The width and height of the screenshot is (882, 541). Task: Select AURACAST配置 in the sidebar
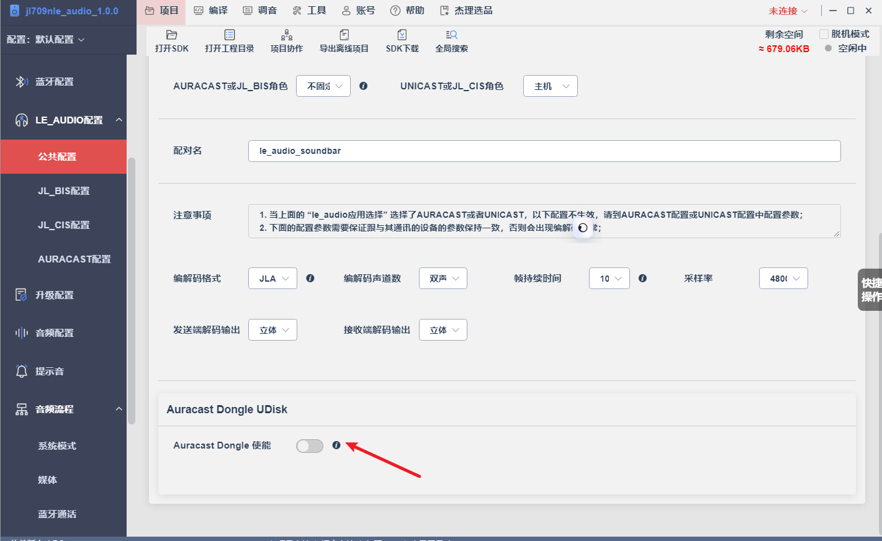pos(63,259)
